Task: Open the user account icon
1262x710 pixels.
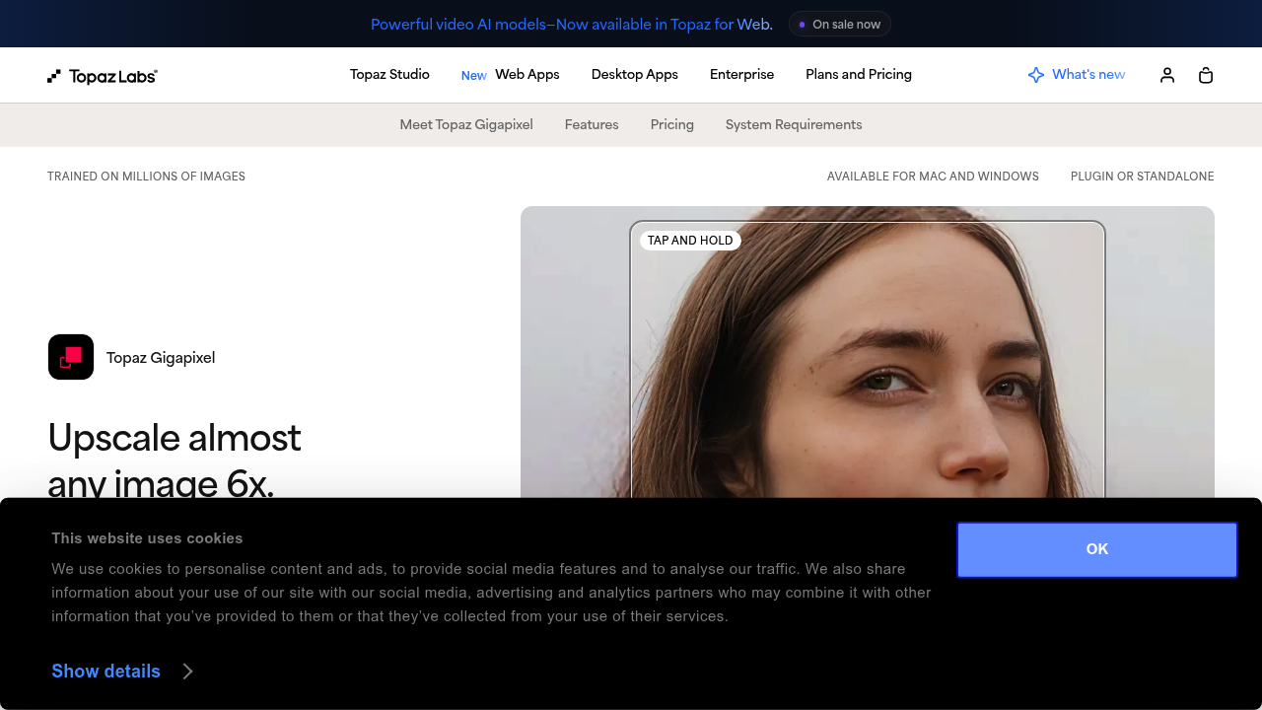Action: (1167, 75)
